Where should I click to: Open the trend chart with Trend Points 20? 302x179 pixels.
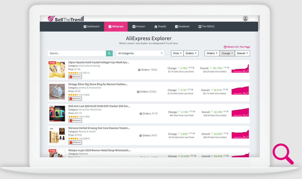pos(240,134)
